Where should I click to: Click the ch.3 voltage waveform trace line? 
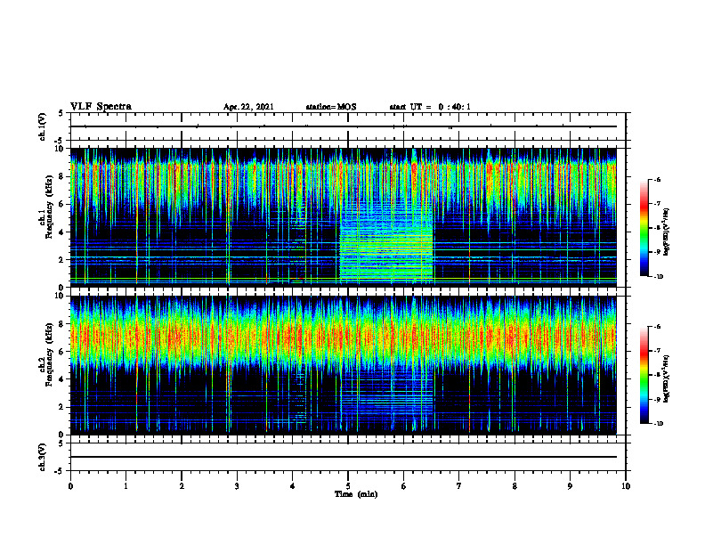pos(343,457)
